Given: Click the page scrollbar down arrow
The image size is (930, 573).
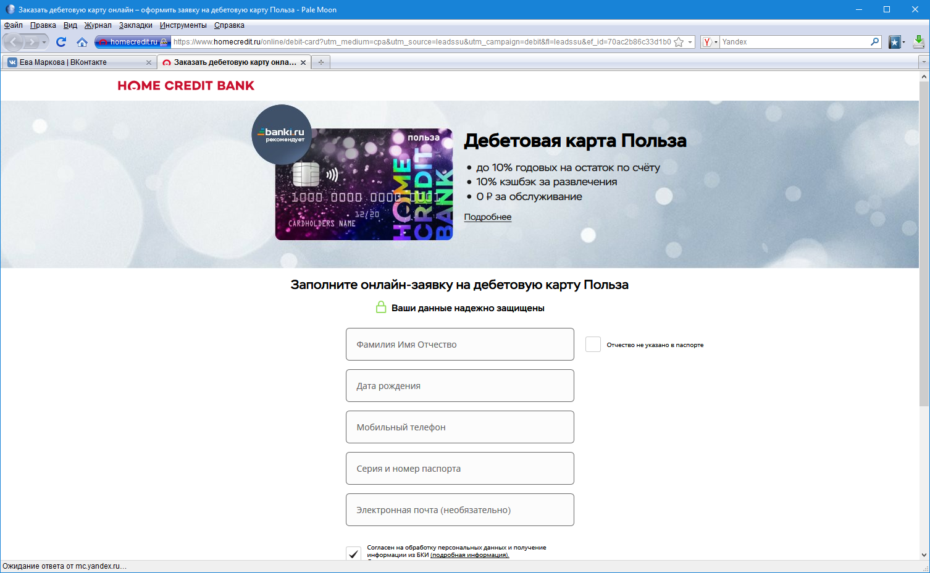Looking at the screenshot, I should click(x=924, y=555).
